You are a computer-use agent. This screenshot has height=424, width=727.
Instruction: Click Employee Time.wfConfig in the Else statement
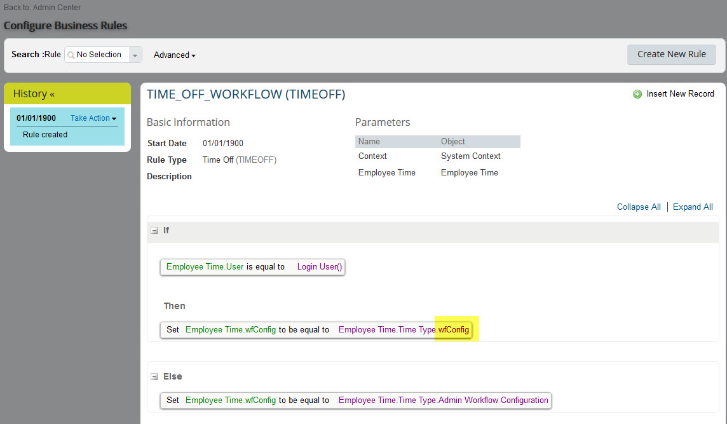click(231, 400)
